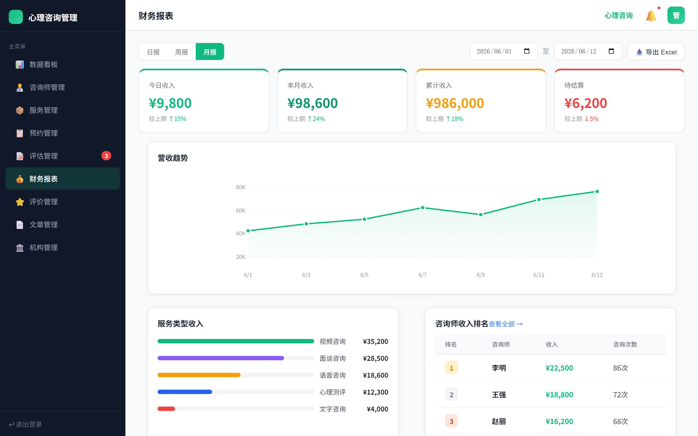Click consultant name 赵丽

[499, 422]
